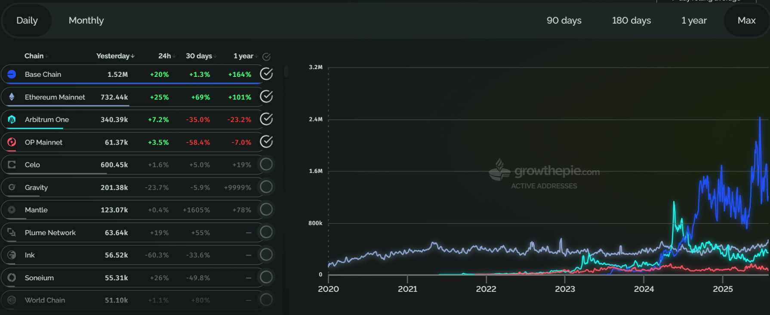Click the Mantle chain icon
The image size is (770, 315).
click(x=12, y=210)
